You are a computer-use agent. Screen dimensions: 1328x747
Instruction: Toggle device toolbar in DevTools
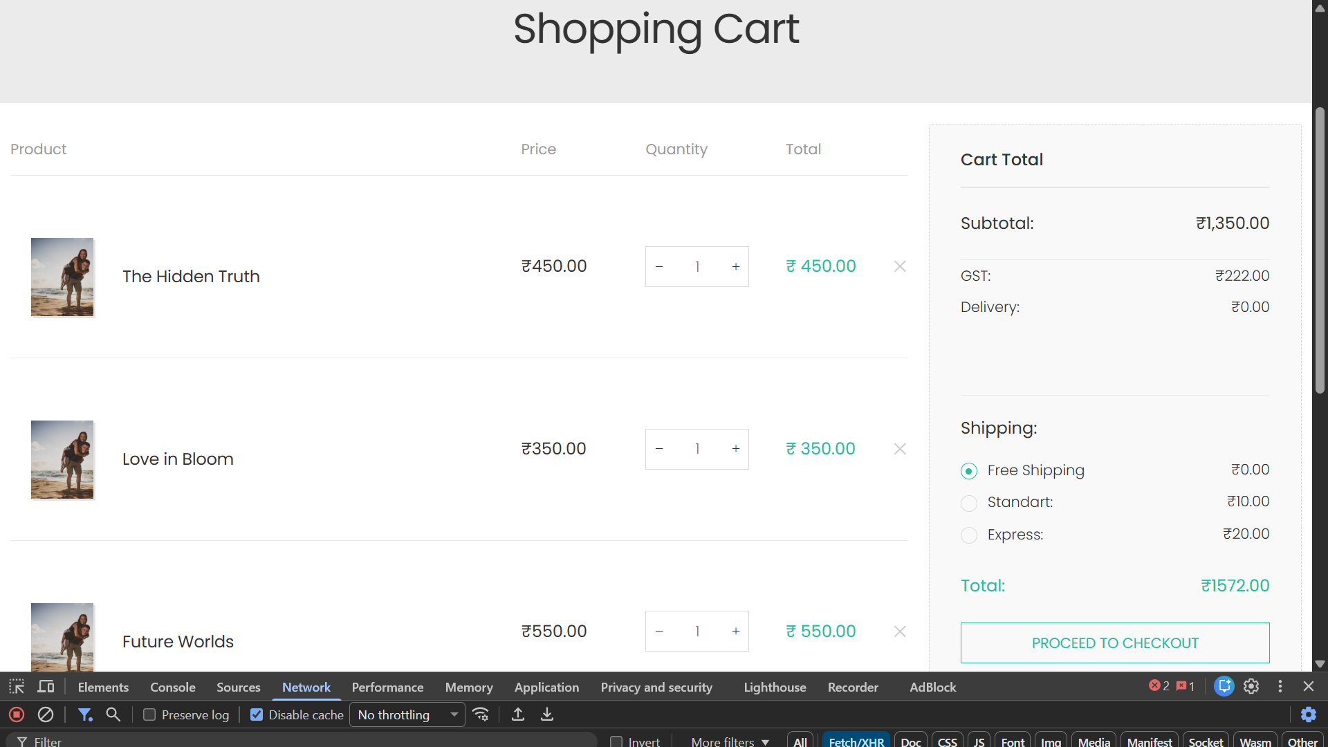tap(46, 687)
